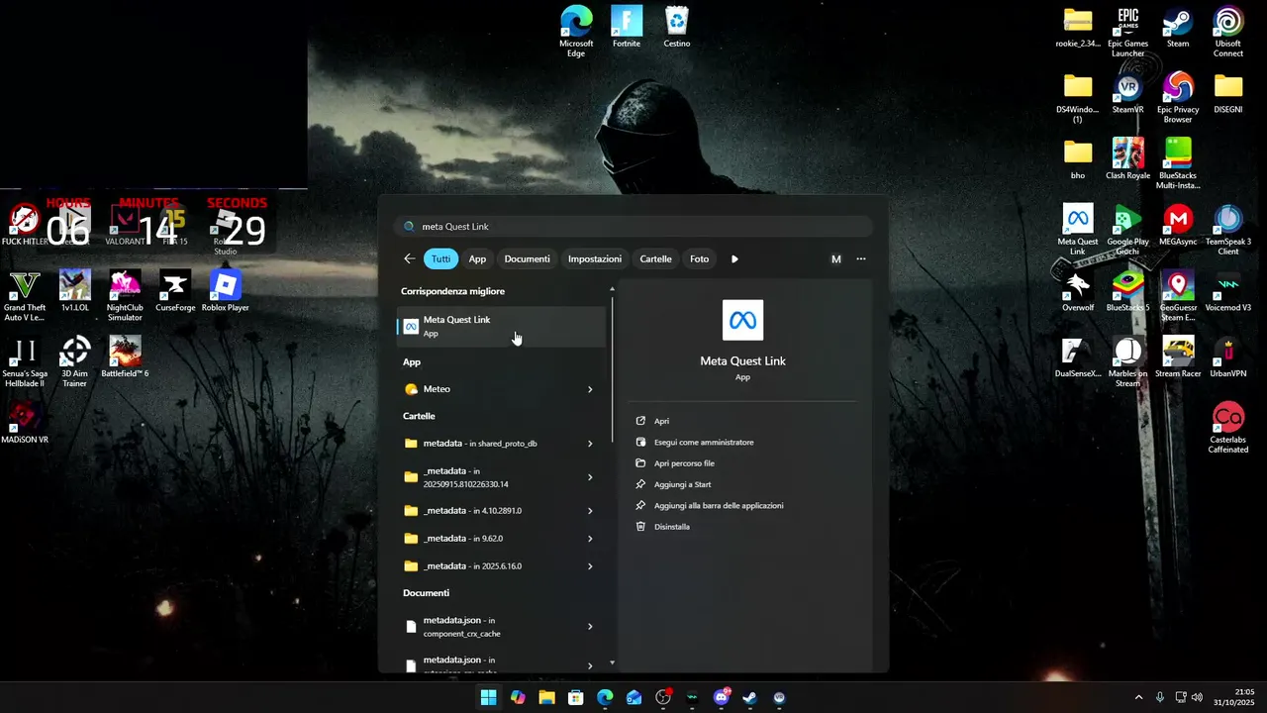Viewport: 1267px width, 713px height.
Task: Choose Aggiungi a Start
Action: coord(682,484)
